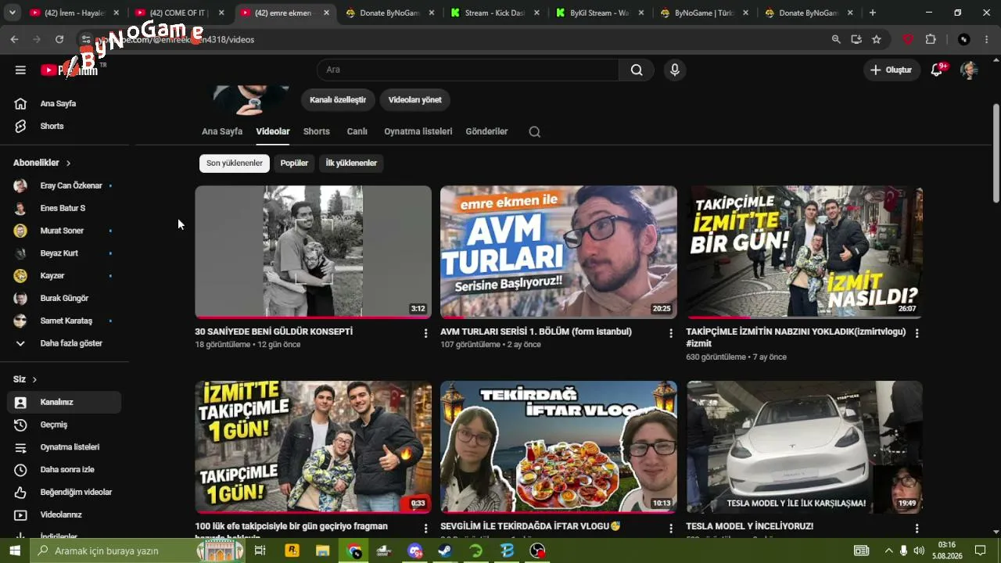The width and height of the screenshot is (1001, 563).
Task: Search within the channel using magnifier icon
Action: point(535,132)
